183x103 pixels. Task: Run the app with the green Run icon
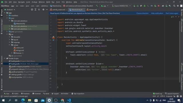pos(134,6)
